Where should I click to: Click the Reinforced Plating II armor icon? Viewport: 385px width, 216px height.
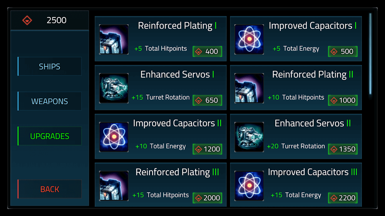[x=249, y=88]
